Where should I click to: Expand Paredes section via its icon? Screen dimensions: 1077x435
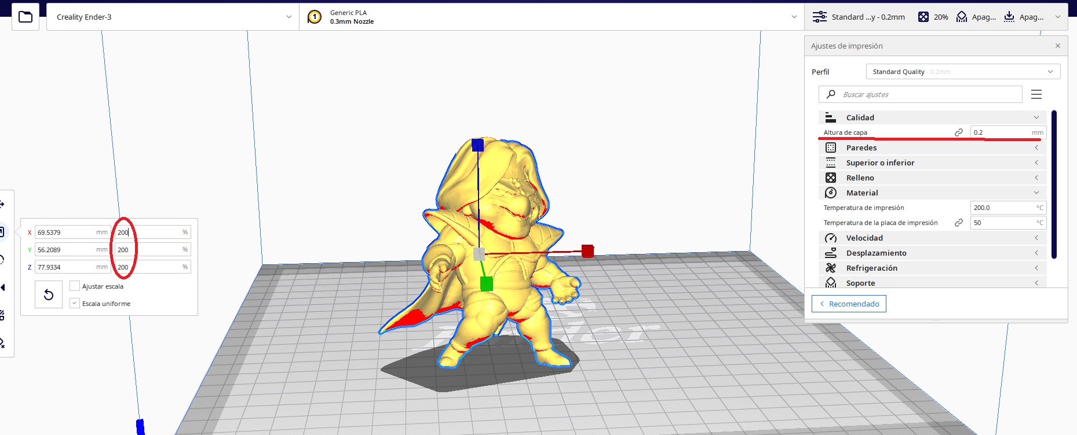(831, 148)
